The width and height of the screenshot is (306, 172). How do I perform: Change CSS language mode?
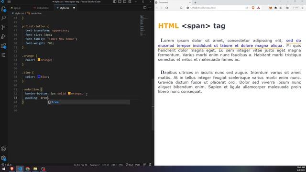pyautogui.click(x=120, y=165)
